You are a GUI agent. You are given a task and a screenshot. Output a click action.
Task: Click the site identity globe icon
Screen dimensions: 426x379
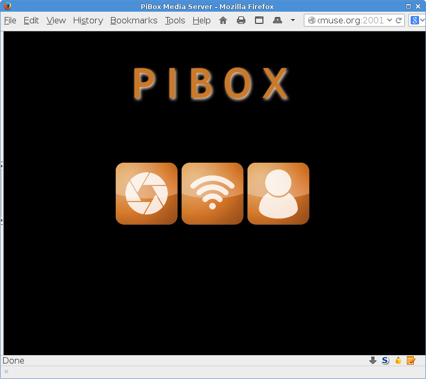click(312, 20)
